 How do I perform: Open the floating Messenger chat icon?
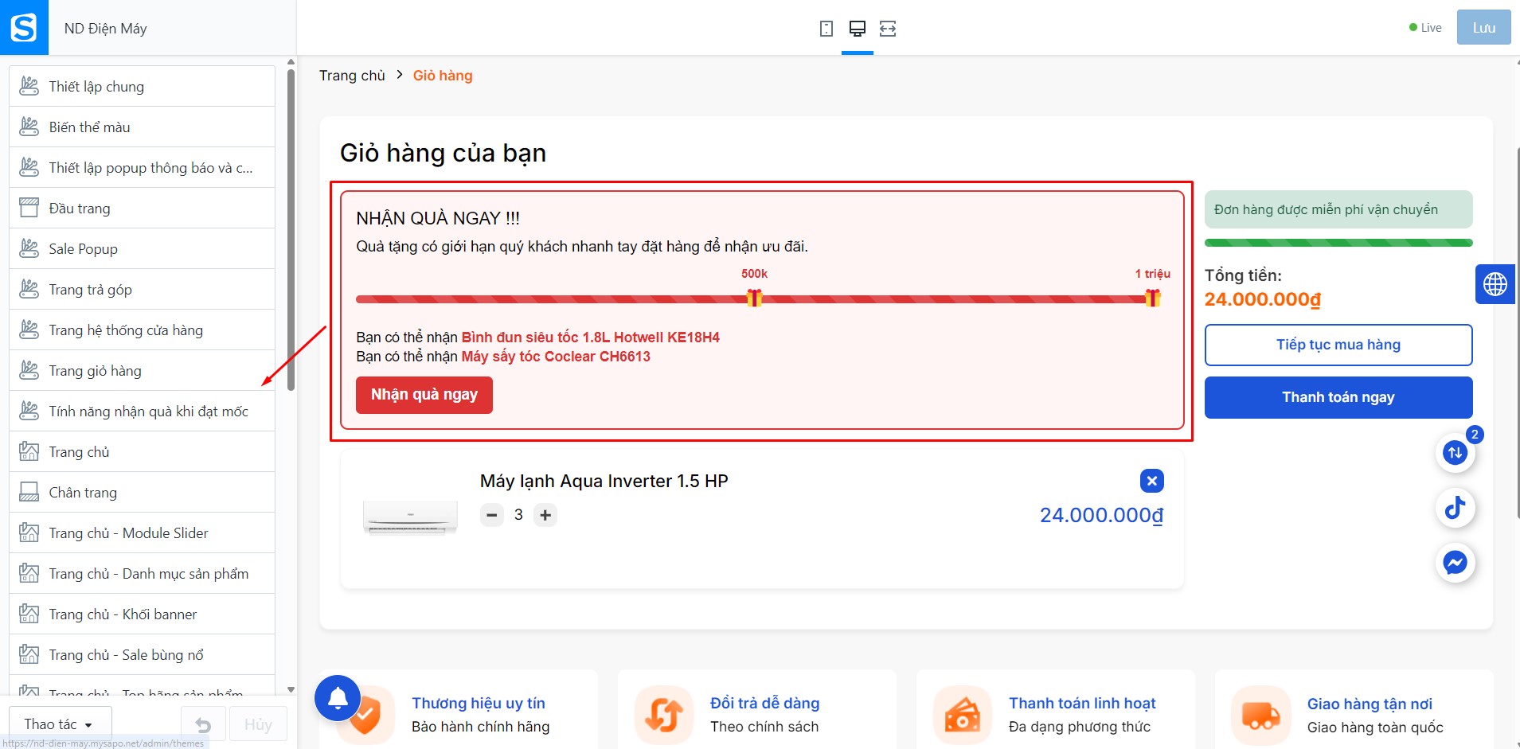(x=1456, y=563)
